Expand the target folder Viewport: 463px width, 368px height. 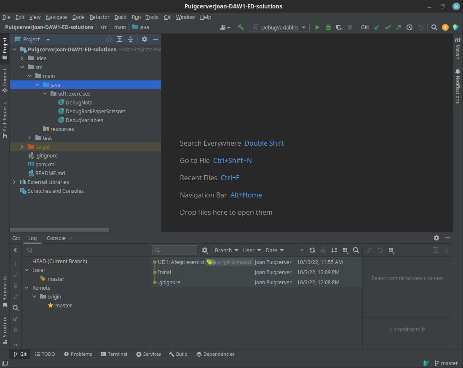click(x=22, y=147)
